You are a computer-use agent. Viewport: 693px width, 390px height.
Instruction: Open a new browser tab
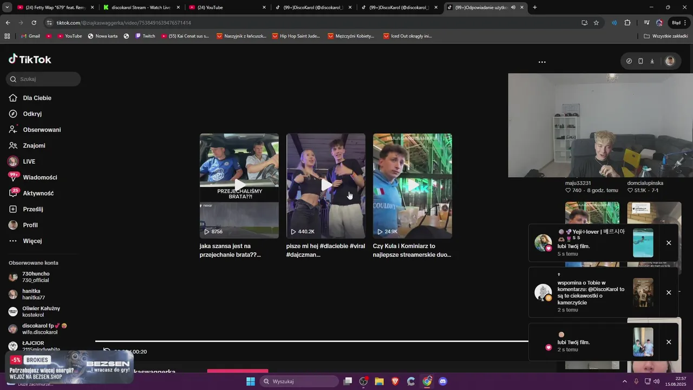click(x=535, y=8)
